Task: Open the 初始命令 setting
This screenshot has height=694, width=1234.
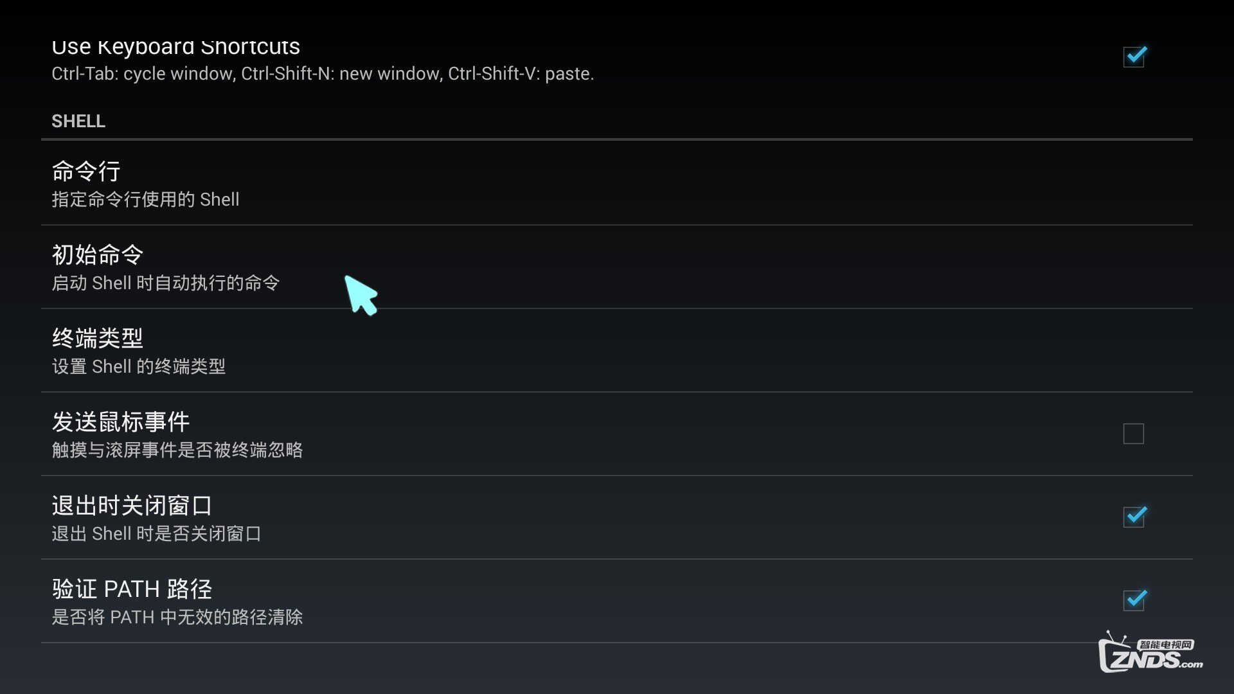Action: (x=98, y=255)
